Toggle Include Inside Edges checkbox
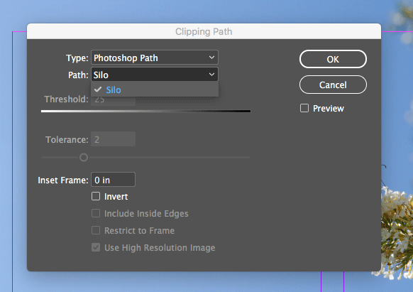 click(x=96, y=213)
